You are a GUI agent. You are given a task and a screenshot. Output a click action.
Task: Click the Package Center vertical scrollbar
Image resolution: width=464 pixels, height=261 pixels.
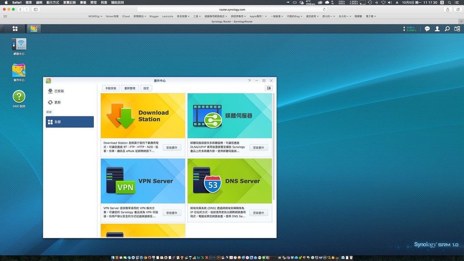(x=274, y=146)
